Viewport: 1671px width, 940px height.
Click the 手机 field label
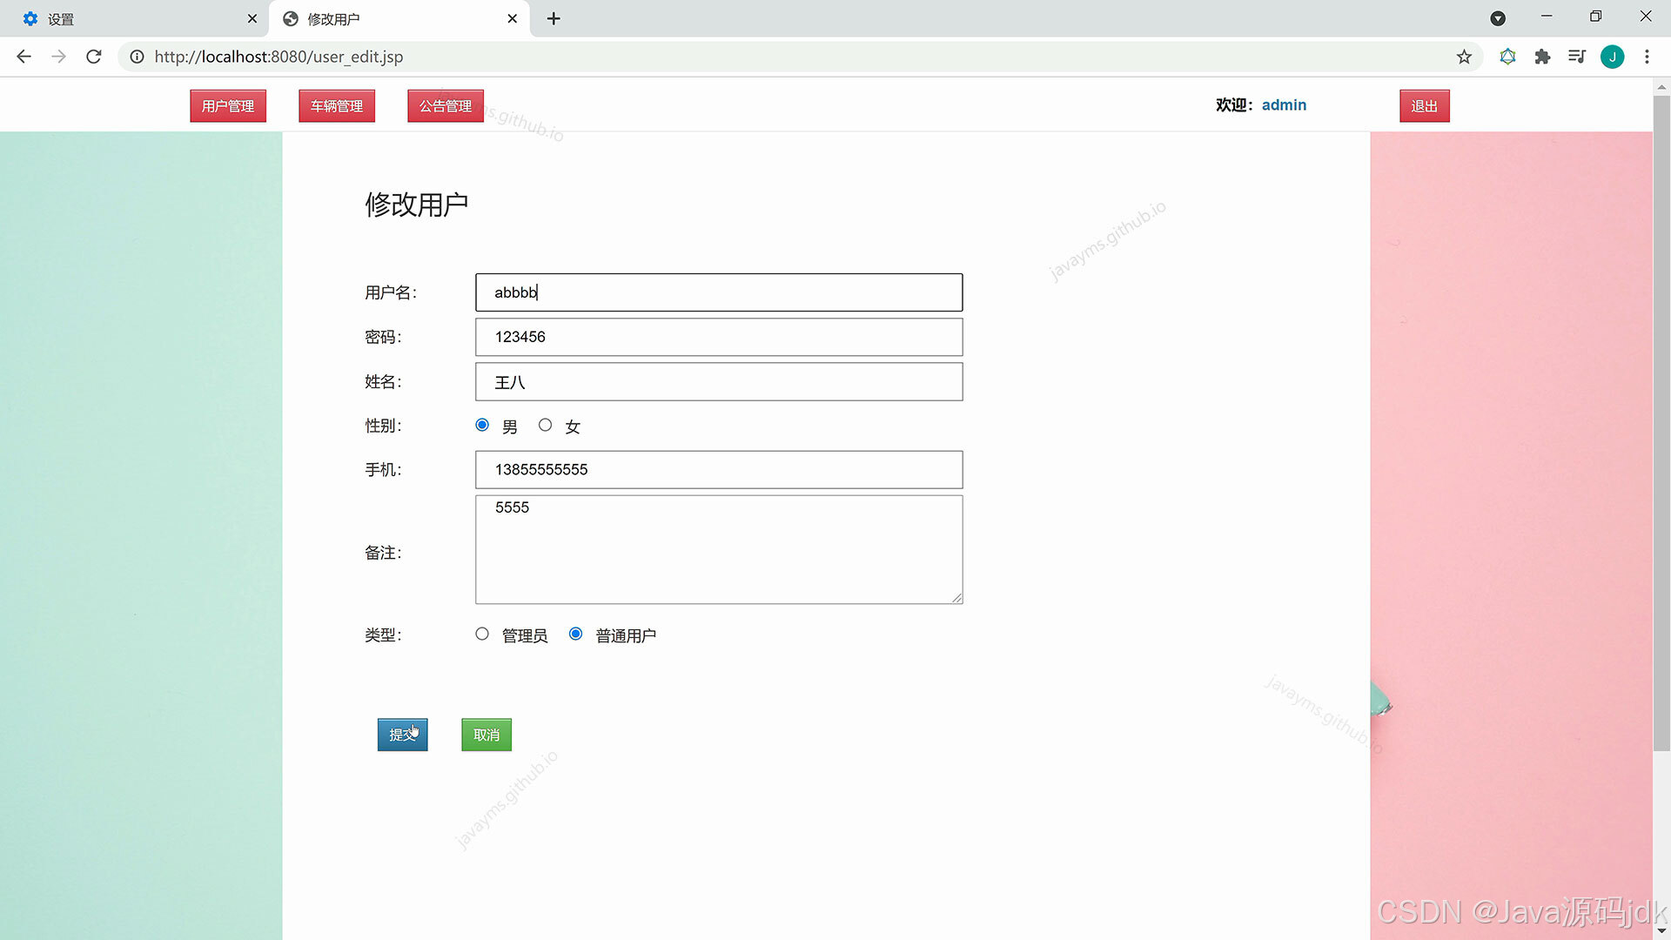pyautogui.click(x=383, y=470)
